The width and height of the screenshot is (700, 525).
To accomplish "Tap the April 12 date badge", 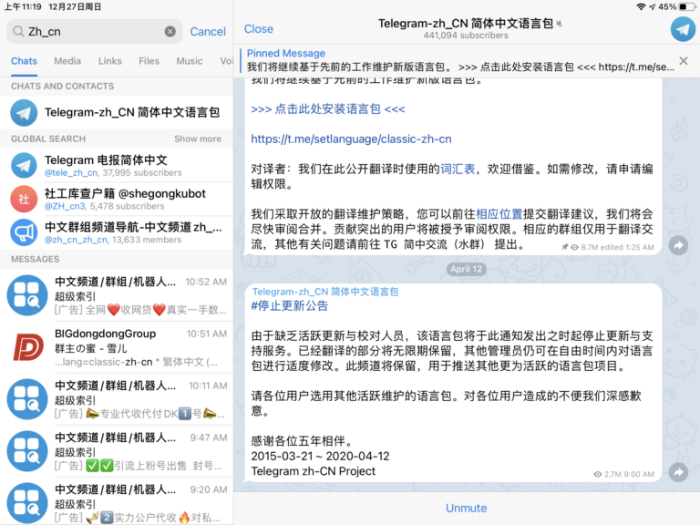I will click(x=466, y=269).
